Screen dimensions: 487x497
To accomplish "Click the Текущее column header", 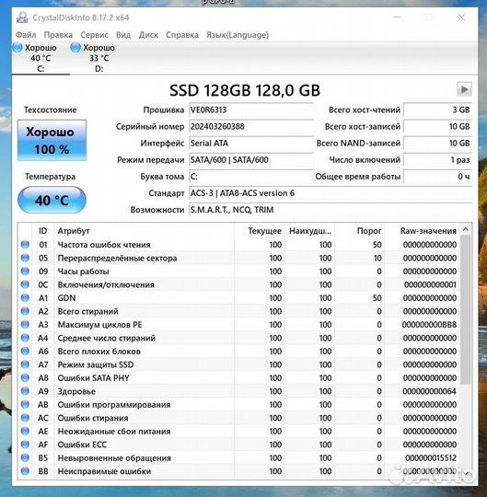I will (x=260, y=231).
